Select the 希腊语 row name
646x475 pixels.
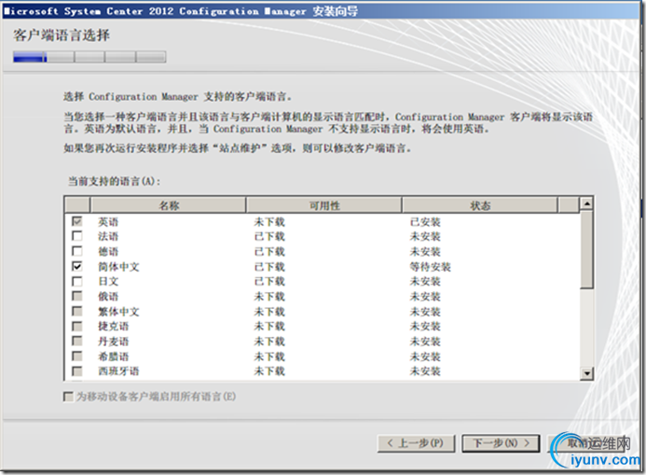coord(114,356)
